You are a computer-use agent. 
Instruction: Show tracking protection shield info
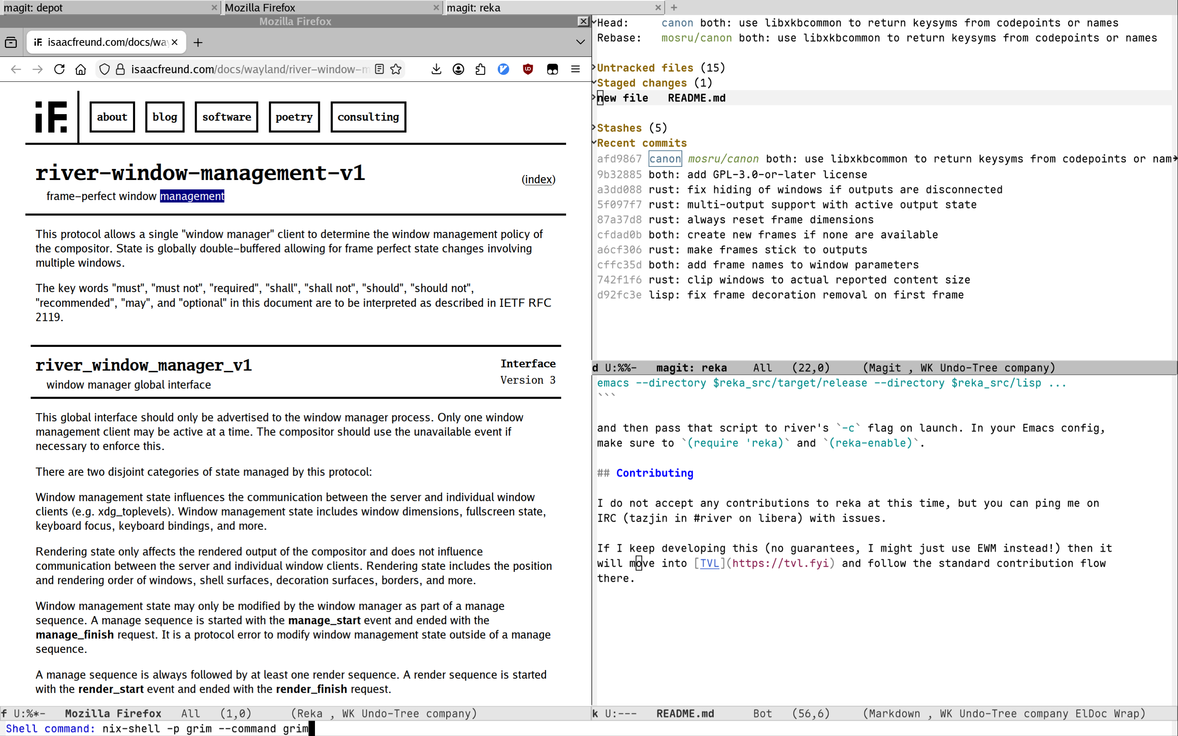pyautogui.click(x=104, y=69)
